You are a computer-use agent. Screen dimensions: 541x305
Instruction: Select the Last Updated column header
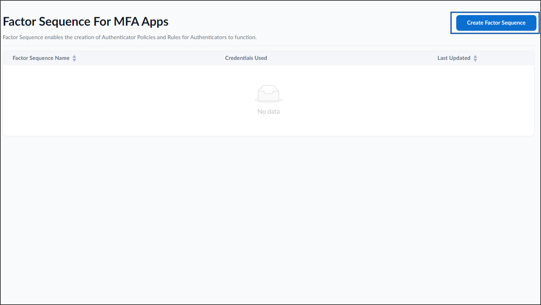tap(454, 58)
